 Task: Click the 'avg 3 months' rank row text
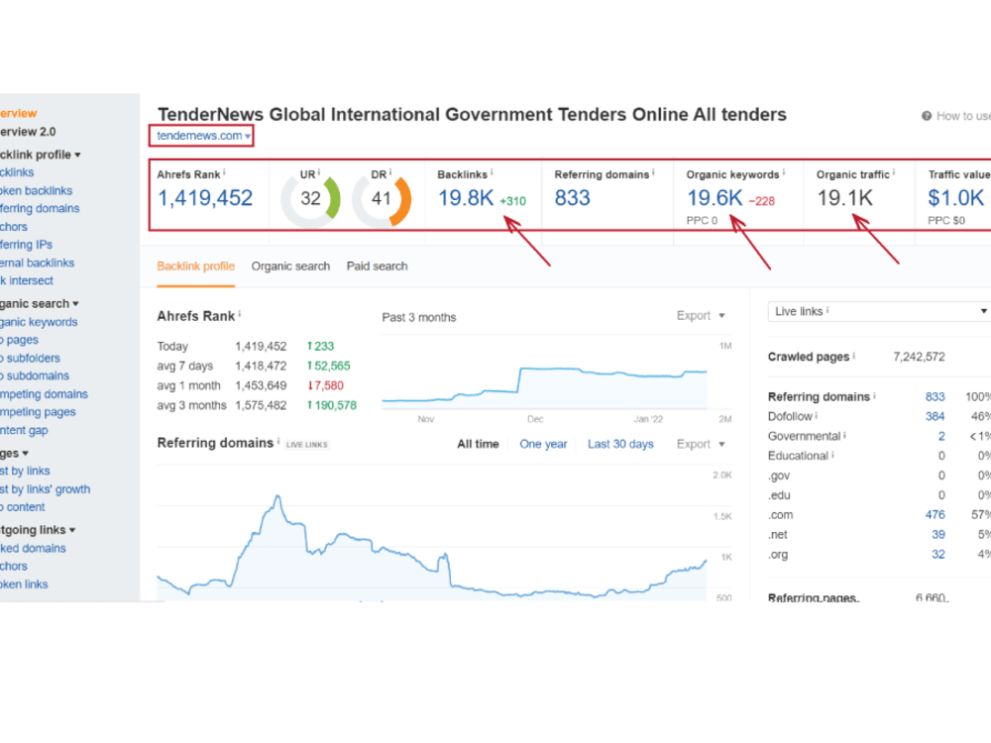(x=191, y=405)
